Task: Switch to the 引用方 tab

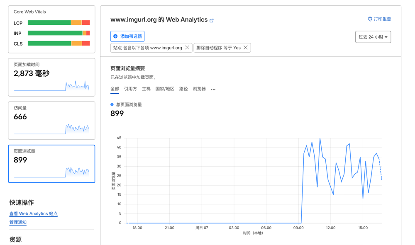Action: coord(130,89)
